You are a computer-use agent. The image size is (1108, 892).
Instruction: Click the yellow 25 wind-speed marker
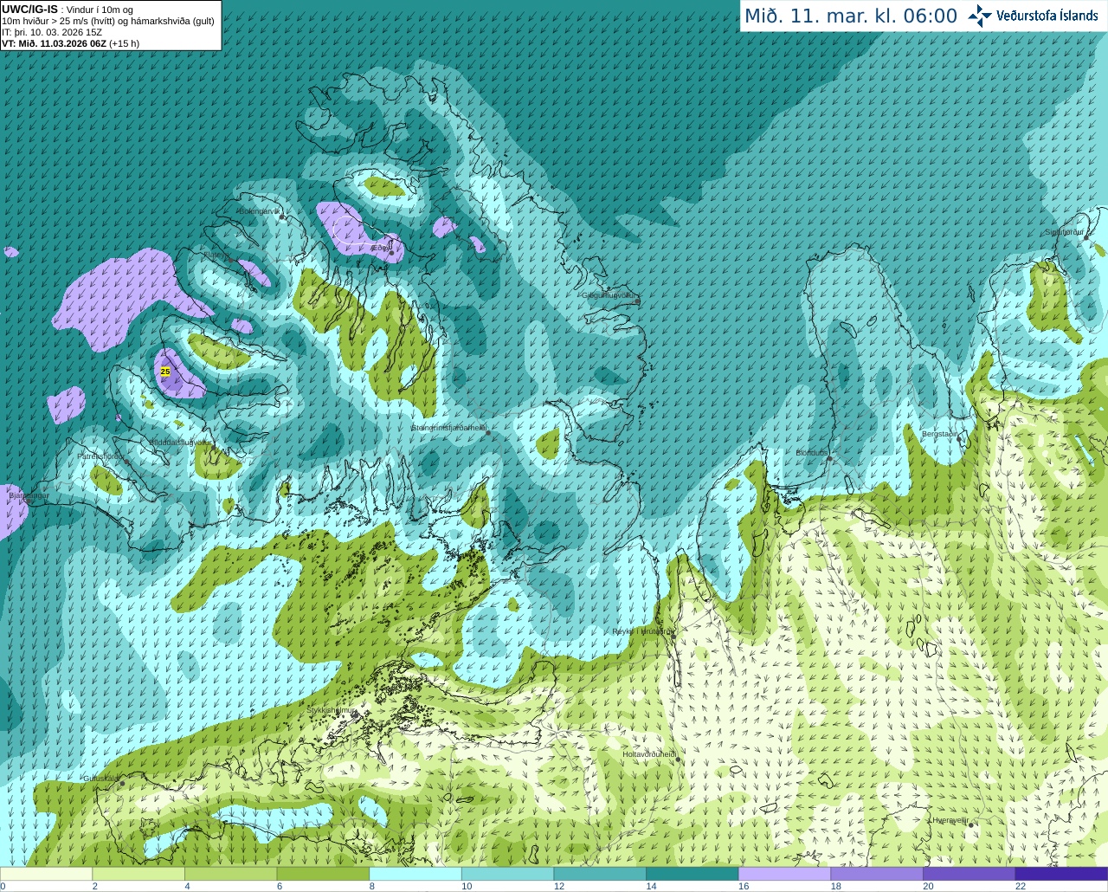point(165,372)
